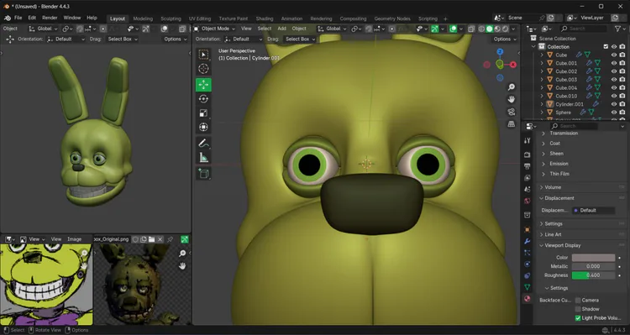Viewport: 630px width, 335px height.
Task: Expand the Coat subpanel
Action: [x=543, y=144]
